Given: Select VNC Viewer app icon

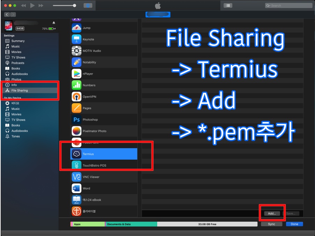Looking at the screenshot, I should (x=76, y=177).
